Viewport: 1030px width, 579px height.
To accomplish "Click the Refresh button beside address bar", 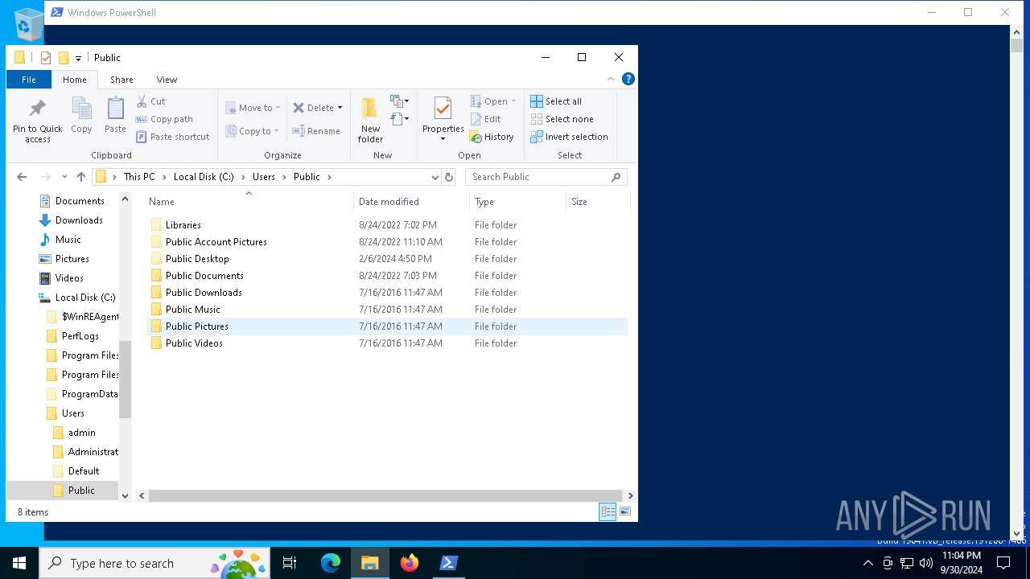I will (449, 177).
